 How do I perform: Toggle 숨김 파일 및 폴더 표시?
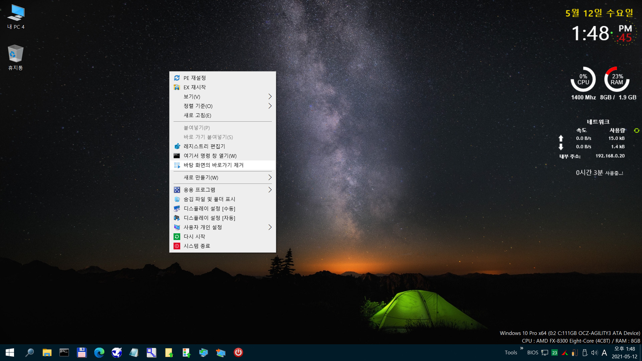[x=223, y=199]
